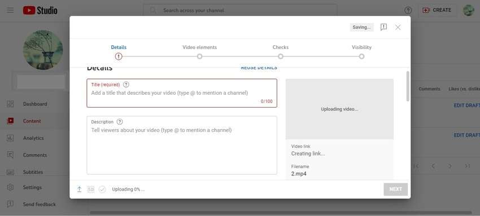Click the channel profile picture in sidebar
Viewport: 480px width, 216px height.
tap(43, 50)
